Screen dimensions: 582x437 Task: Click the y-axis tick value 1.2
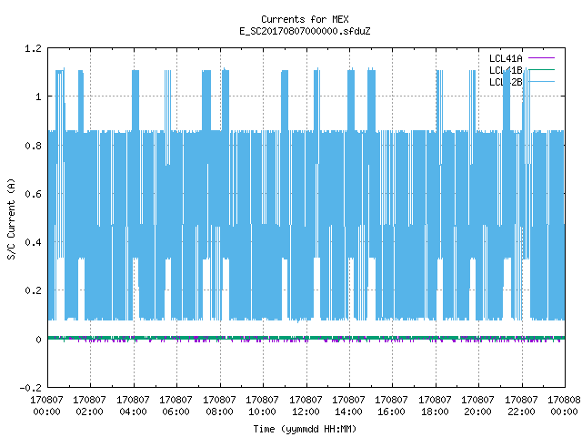click(x=33, y=48)
